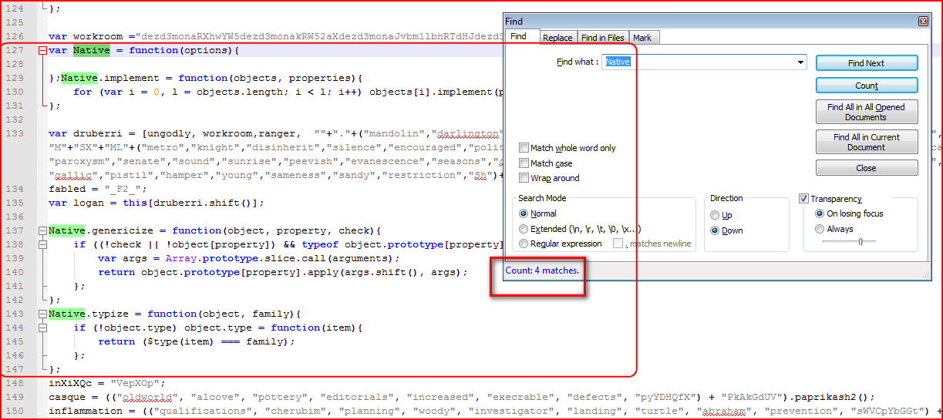
Task: Uncheck the Transparency checkbox
Action: point(804,199)
